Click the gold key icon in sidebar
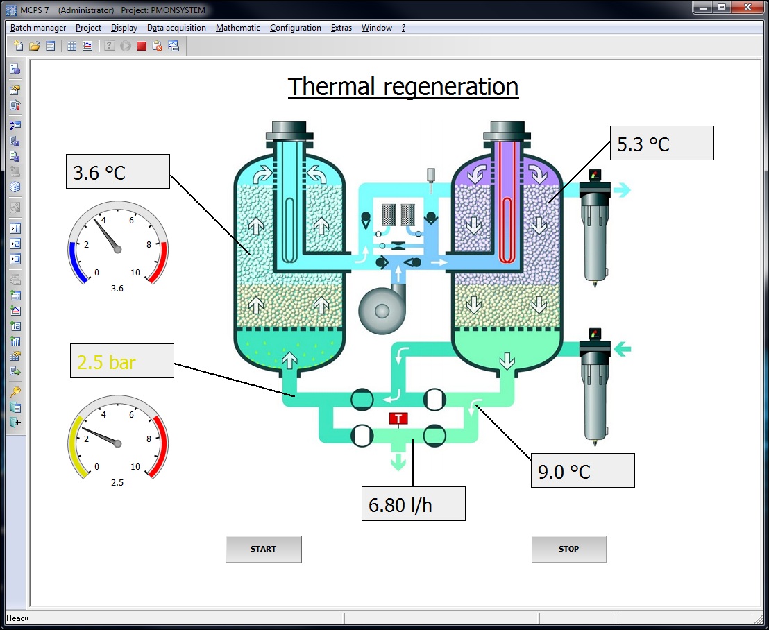 [15, 392]
